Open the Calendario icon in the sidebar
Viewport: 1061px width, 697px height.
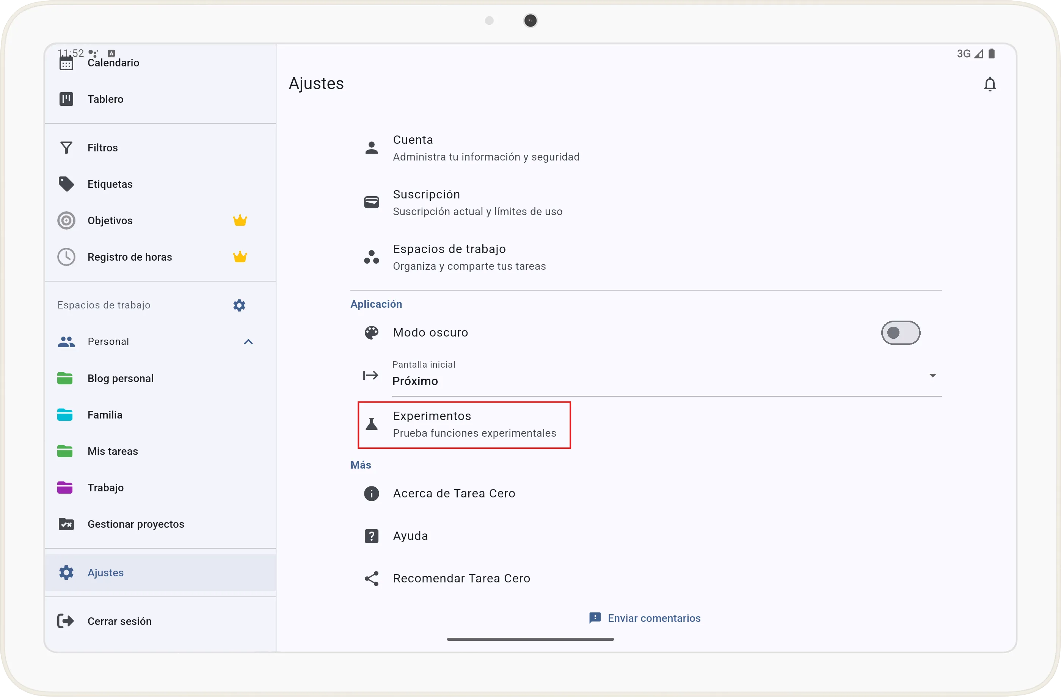66,63
